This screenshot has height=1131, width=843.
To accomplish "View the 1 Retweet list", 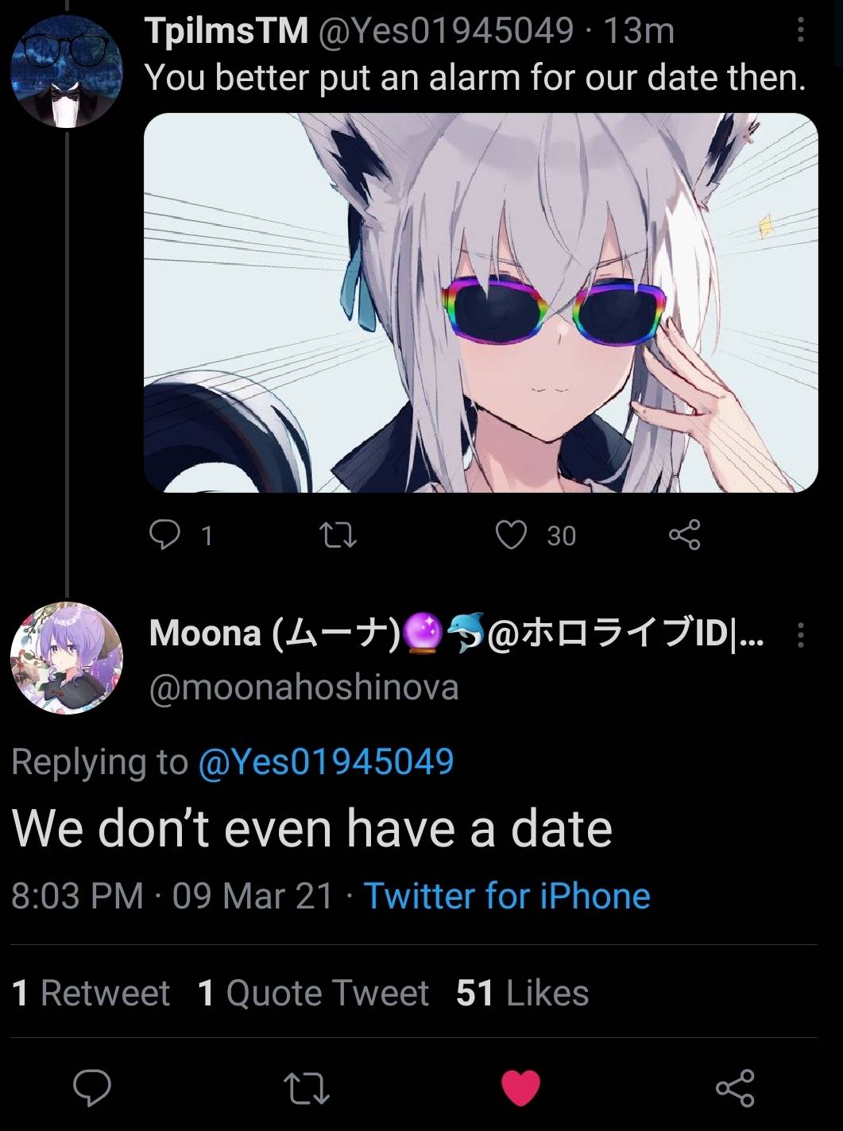I will (x=91, y=993).
